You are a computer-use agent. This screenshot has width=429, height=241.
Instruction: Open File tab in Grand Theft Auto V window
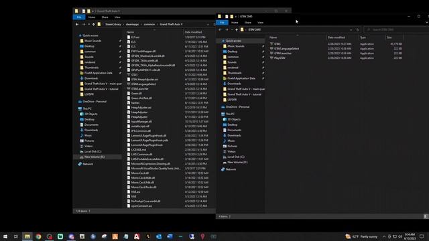(79, 17)
